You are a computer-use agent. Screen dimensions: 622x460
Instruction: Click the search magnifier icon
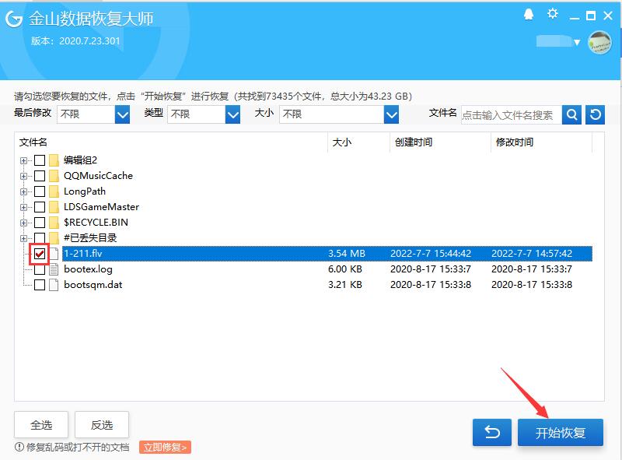pos(572,114)
